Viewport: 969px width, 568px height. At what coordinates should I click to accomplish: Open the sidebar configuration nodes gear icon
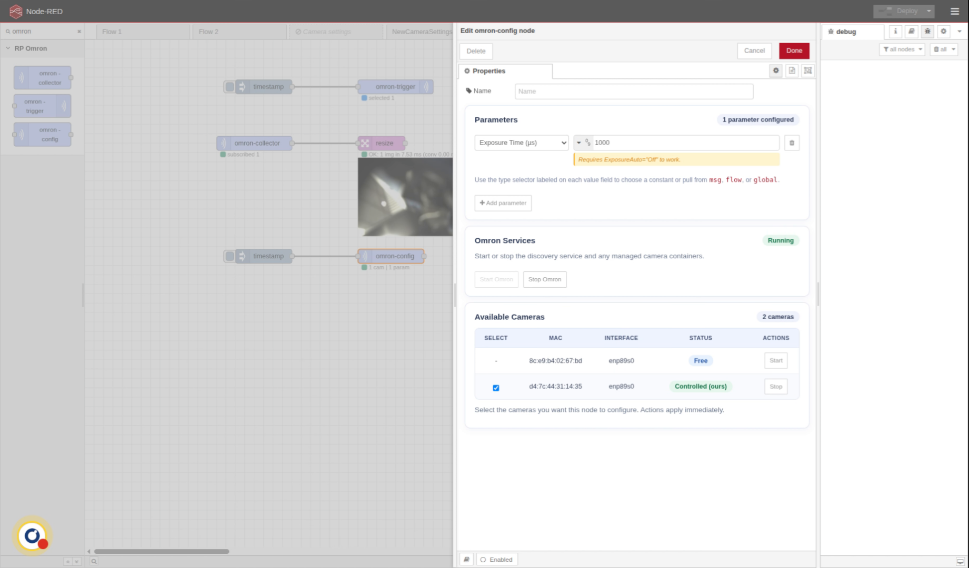[943, 32]
